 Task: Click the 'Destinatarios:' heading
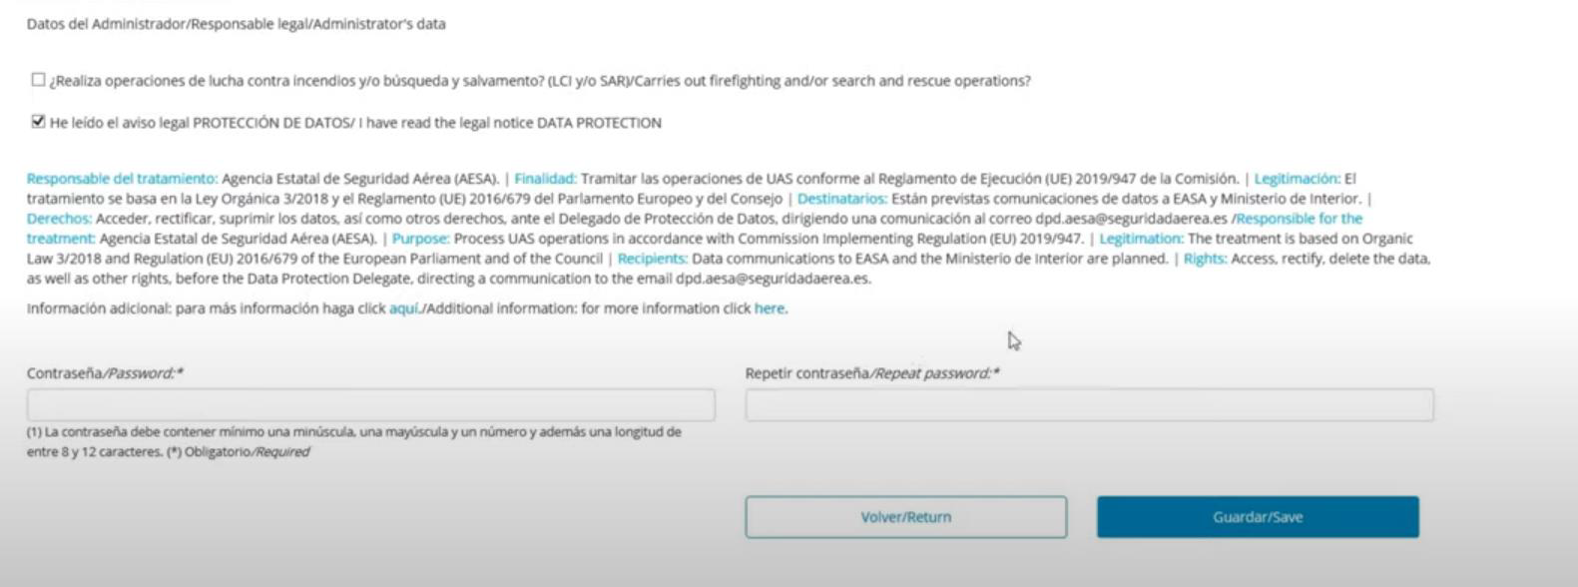pyautogui.click(x=841, y=199)
